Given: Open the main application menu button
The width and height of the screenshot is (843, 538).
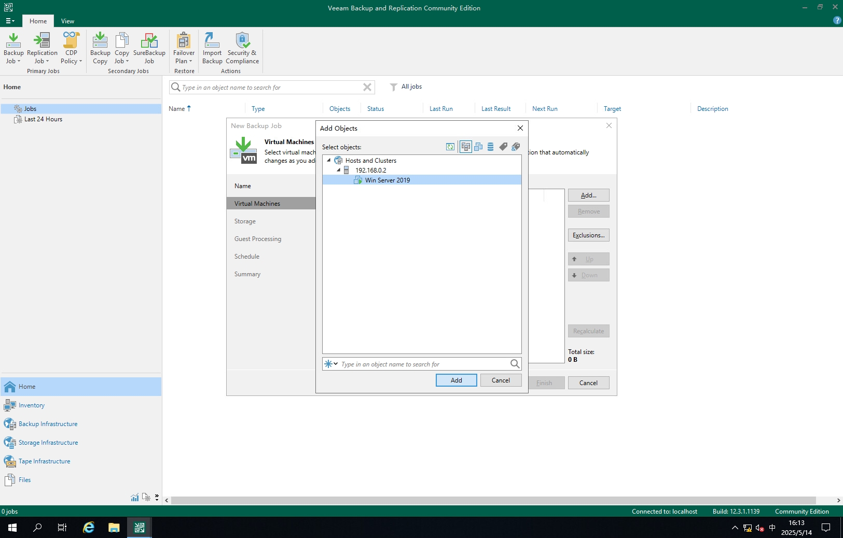Looking at the screenshot, I should point(10,21).
